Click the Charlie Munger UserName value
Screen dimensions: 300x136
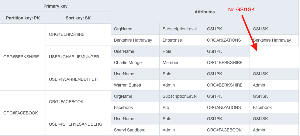(x=129, y=63)
